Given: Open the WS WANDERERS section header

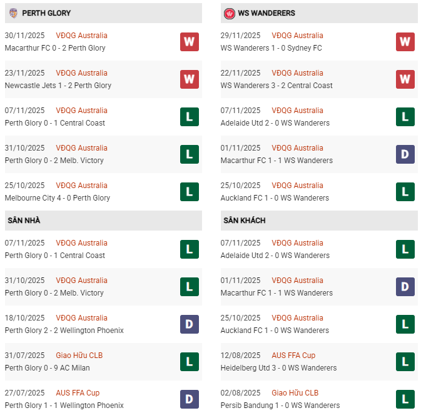Looking at the screenshot, I should (266, 13).
